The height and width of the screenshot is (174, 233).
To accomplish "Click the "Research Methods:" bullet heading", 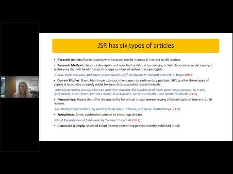I will pyautogui.click(x=71, y=65).
